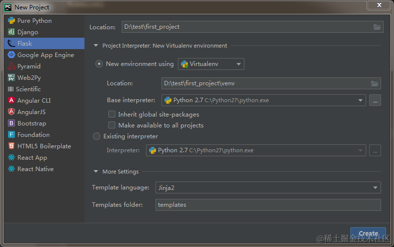Screen dimensions: 394x247
Task: Select the Scientific label in the list
Action: pos(28,89)
